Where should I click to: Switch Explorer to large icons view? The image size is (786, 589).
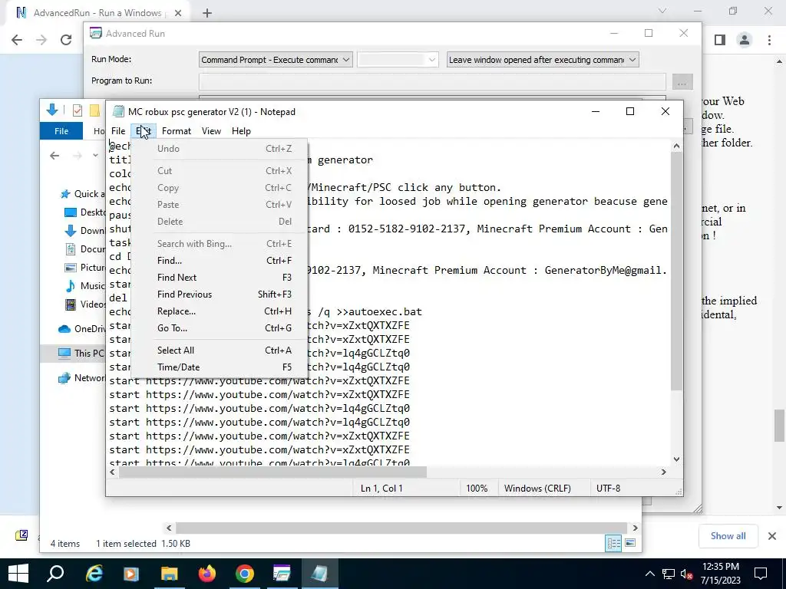pos(630,543)
